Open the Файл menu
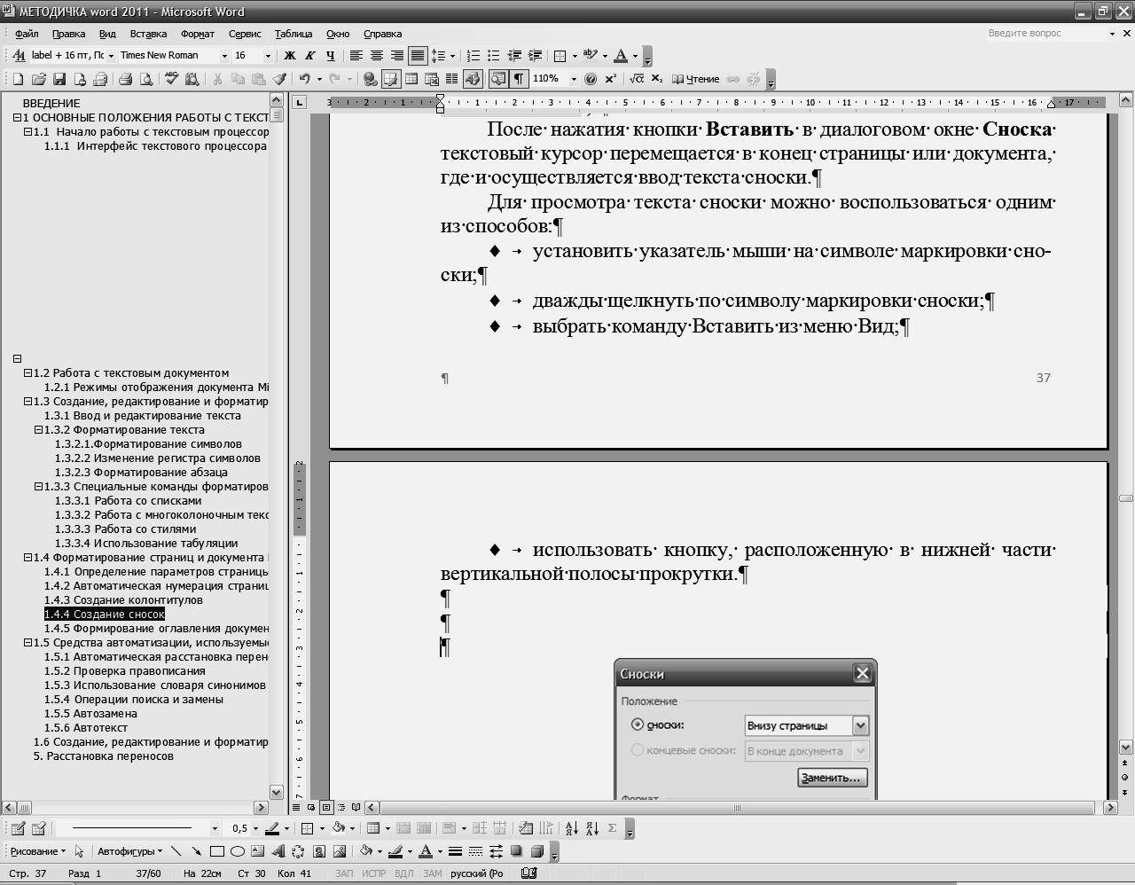The height and width of the screenshot is (885, 1135). coord(27,34)
